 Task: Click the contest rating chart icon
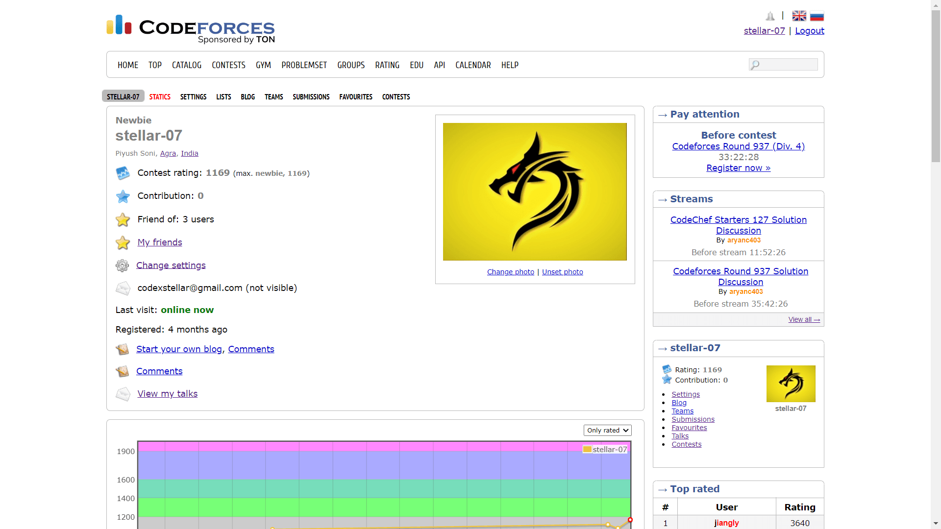pyautogui.click(x=123, y=173)
